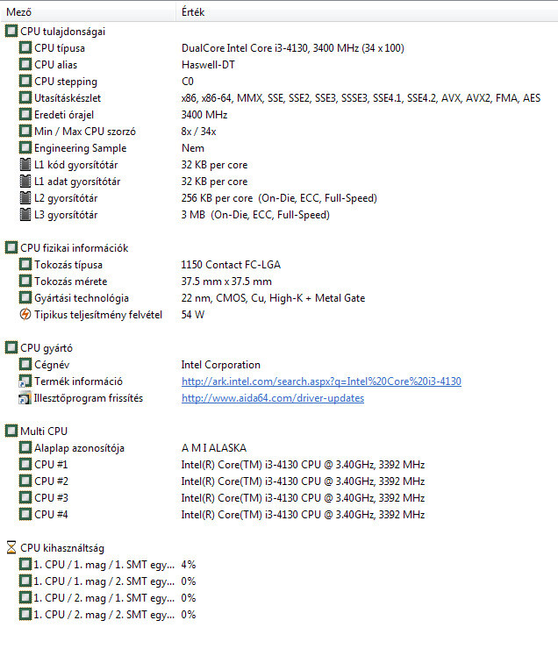This screenshot has width=558, height=656.
Task: Select the 2. mag / 1. SMT utilization row
Action: coord(108,598)
